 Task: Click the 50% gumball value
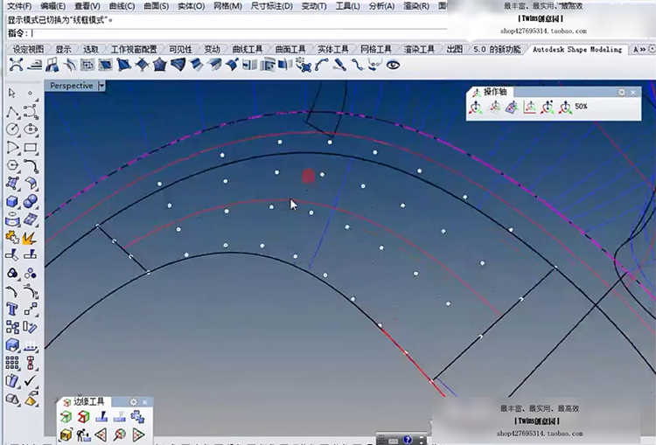click(x=581, y=108)
